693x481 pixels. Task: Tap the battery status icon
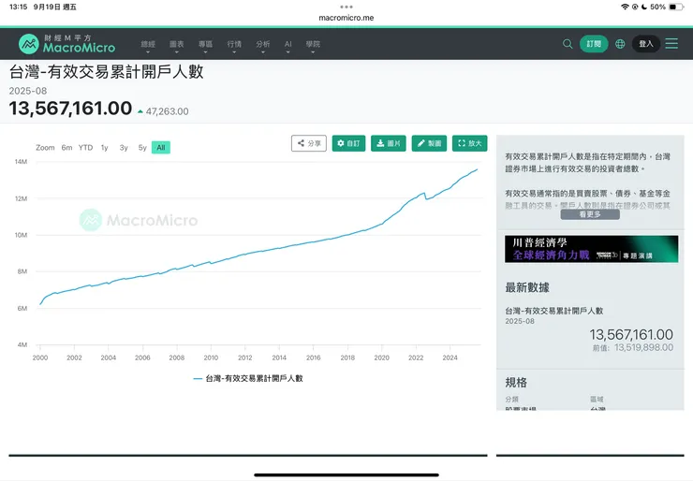point(675,7)
